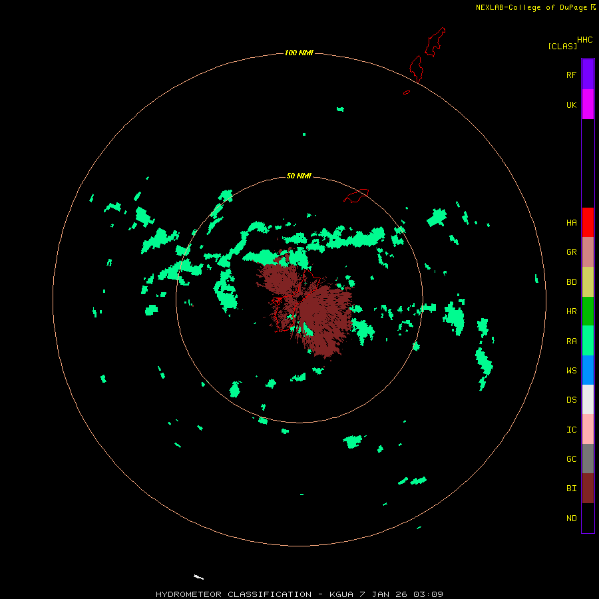Viewport: 599px width, 599px height.
Task: Click the WS blue legend swatch
Action: (x=588, y=370)
